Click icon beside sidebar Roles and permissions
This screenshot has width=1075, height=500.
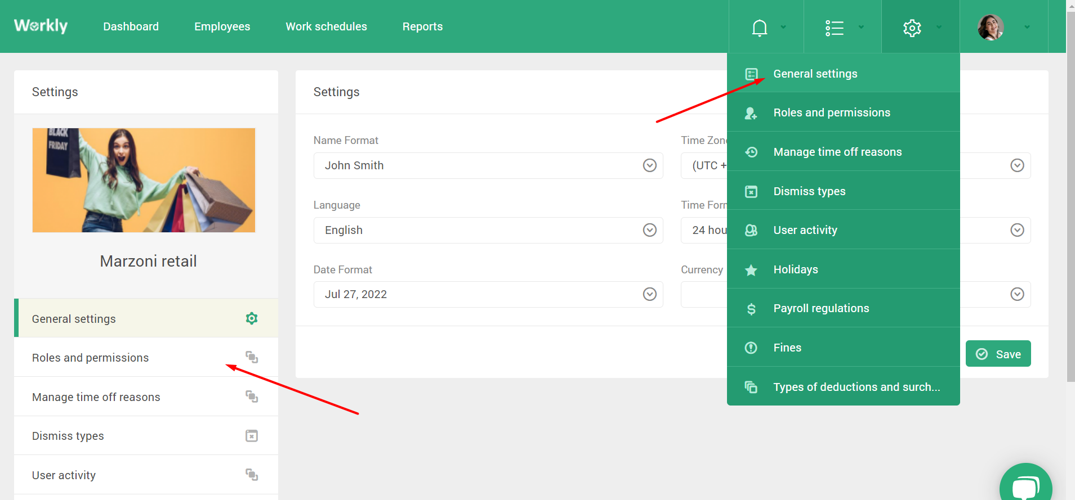point(252,357)
